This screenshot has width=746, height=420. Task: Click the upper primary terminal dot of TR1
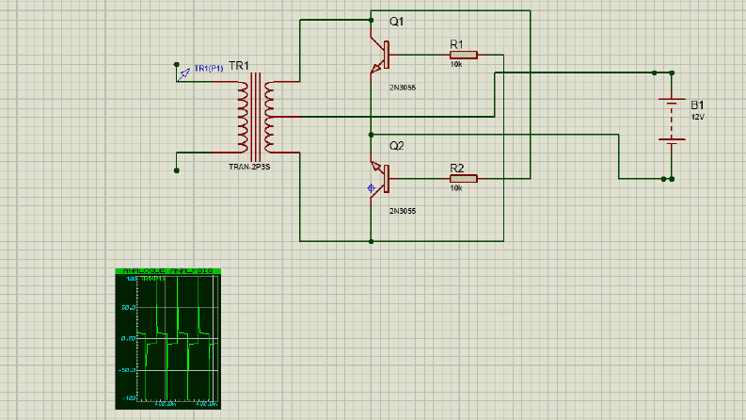(x=177, y=64)
